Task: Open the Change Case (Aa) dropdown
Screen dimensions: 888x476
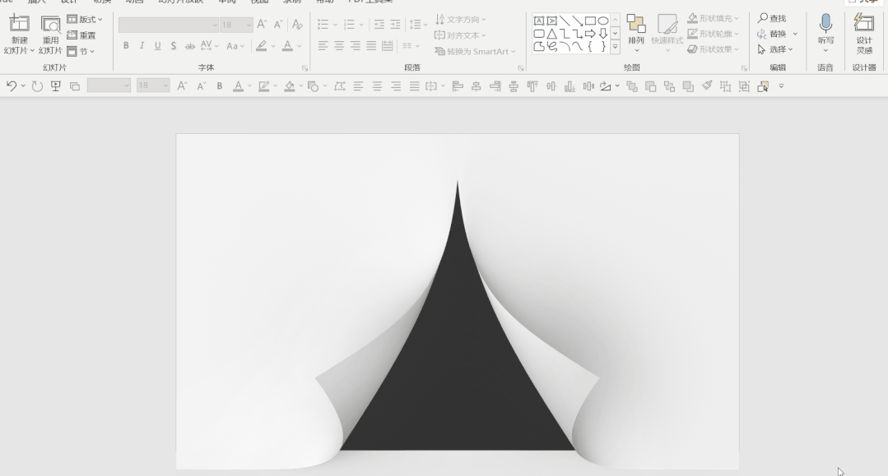Action: [235, 46]
